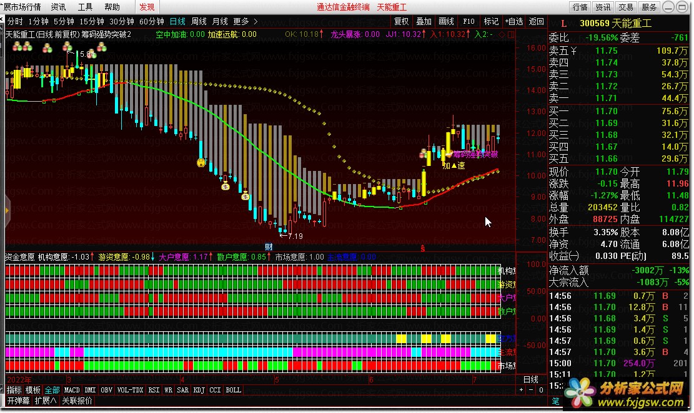The image size is (694, 413).
Task: Select the 日线 daily period
Action: [177, 21]
